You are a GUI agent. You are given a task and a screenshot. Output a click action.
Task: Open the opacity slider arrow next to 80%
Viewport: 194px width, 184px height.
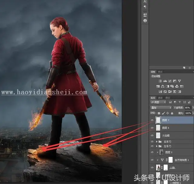pyautogui.click(x=193, y=108)
